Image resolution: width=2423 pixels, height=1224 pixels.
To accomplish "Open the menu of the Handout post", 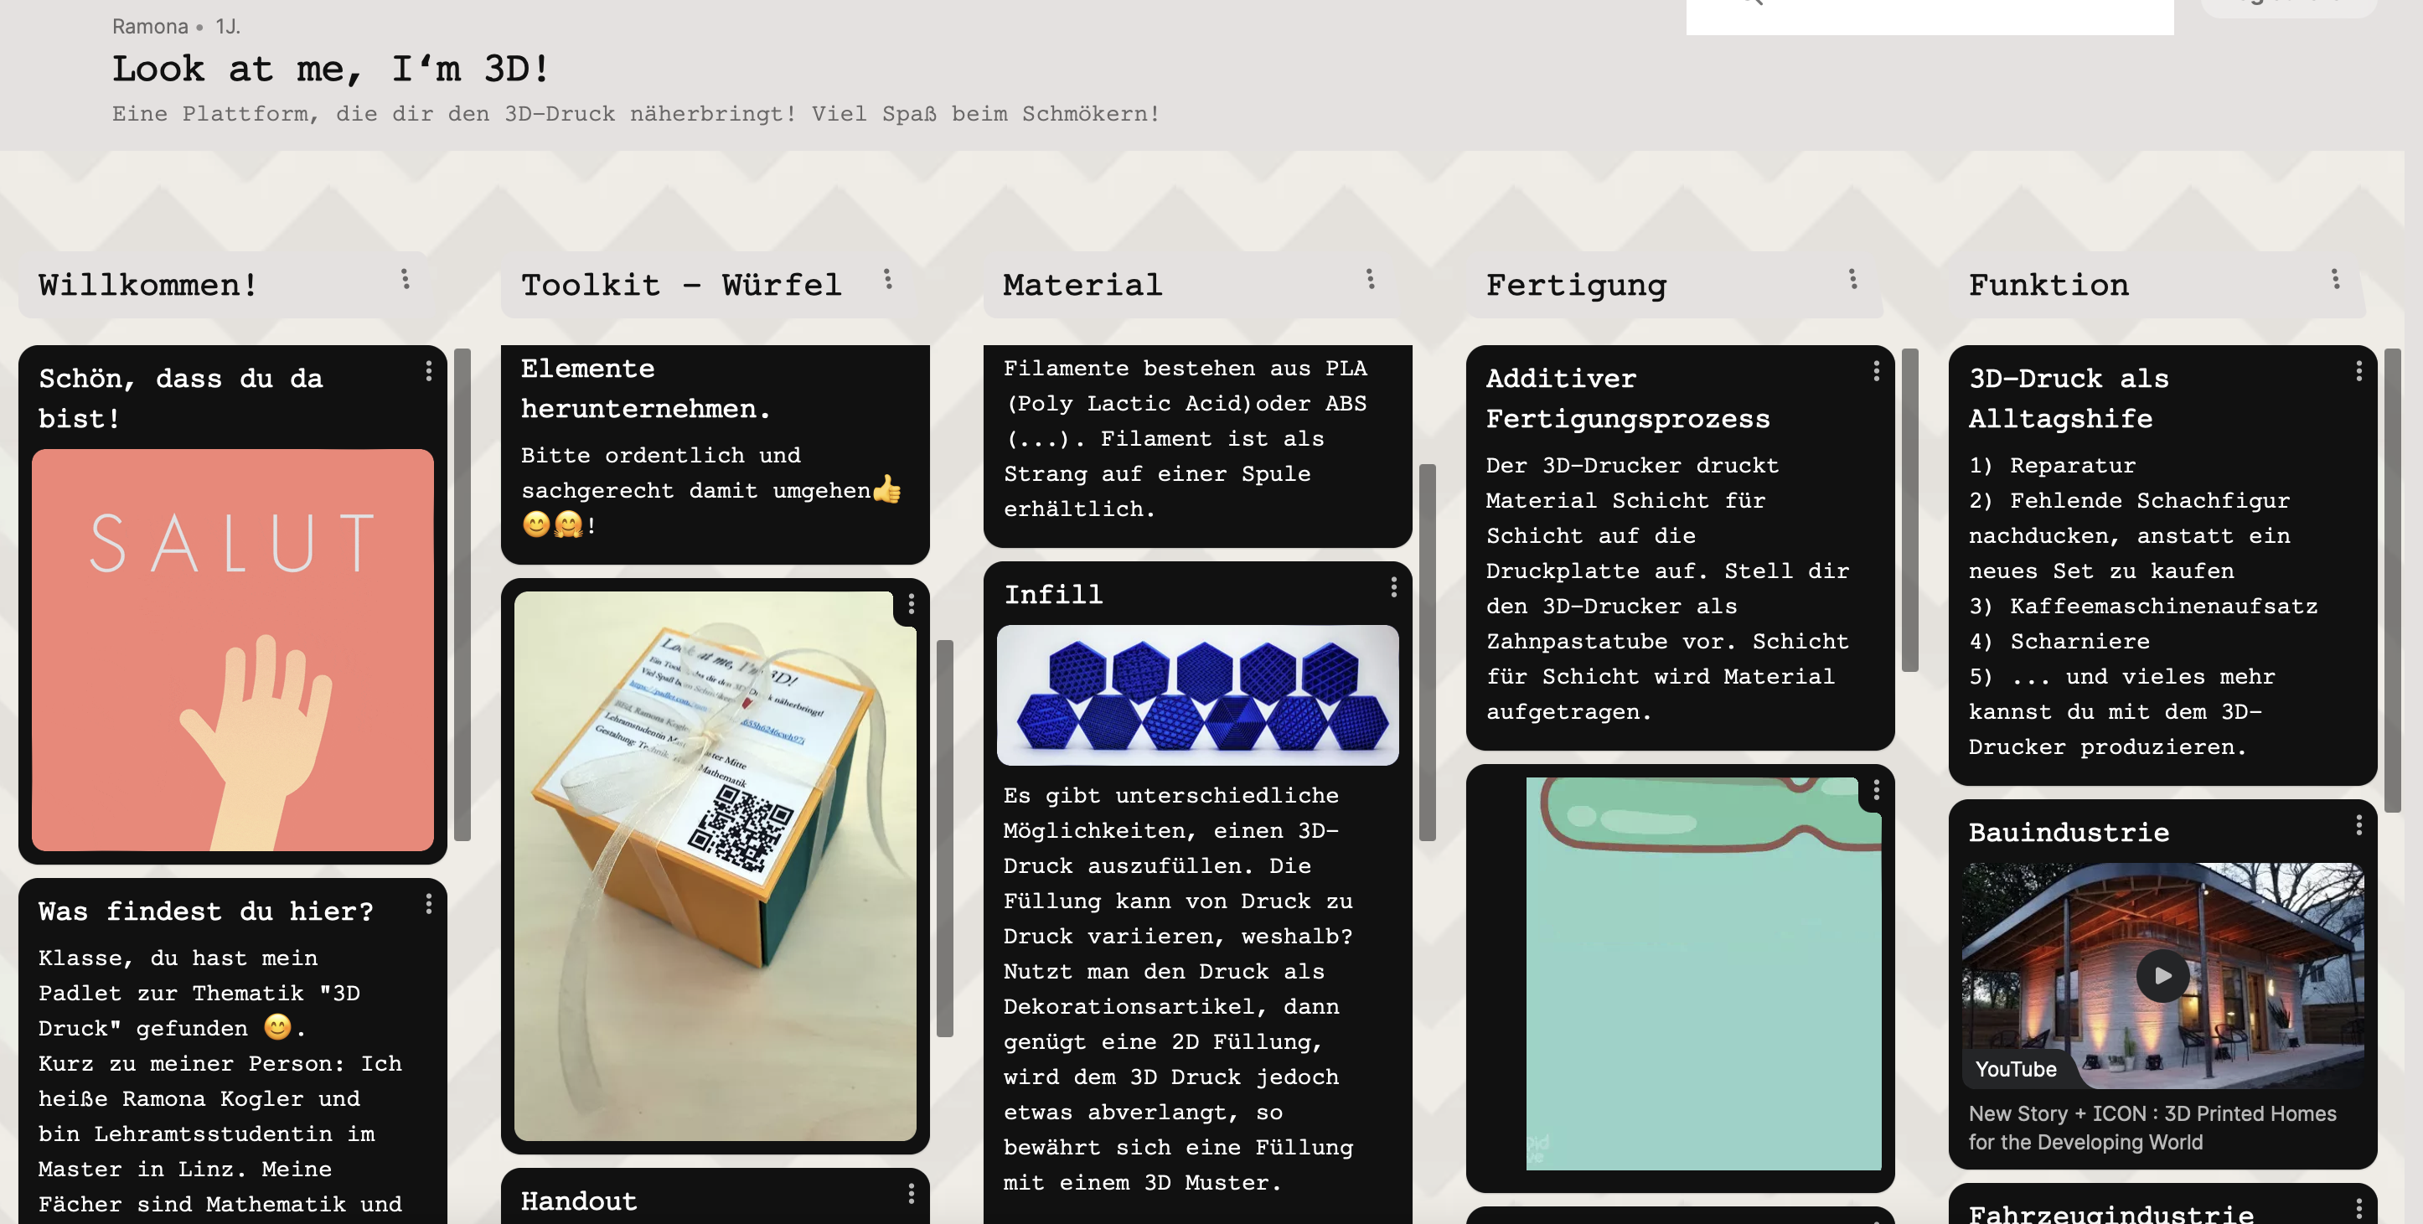I will point(911,1194).
